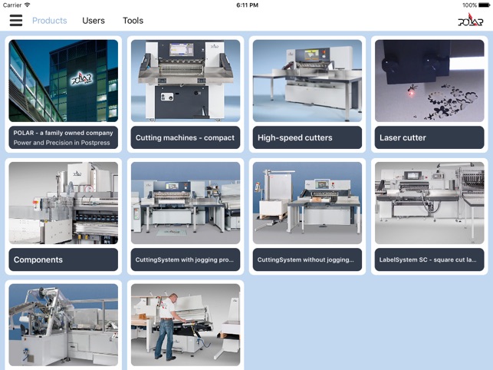Switch to the Products tab
This screenshot has width=493, height=370.
(x=50, y=21)
